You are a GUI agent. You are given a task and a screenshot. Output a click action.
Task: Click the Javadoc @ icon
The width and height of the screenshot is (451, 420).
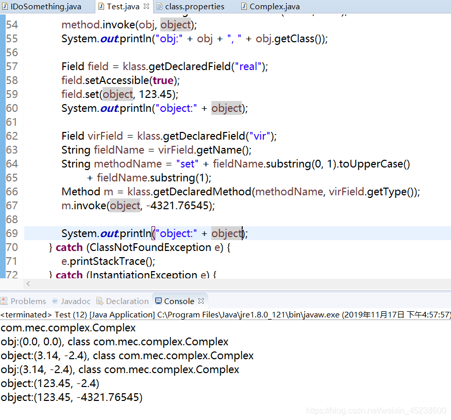(55, 301)
